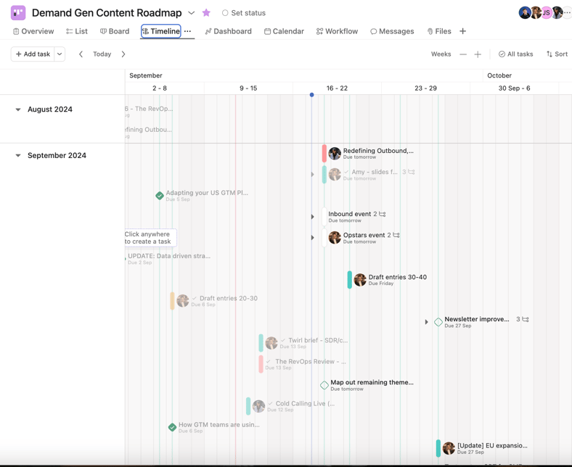Click first member avatar in header
572x467 pixels.
coord(525,13)
